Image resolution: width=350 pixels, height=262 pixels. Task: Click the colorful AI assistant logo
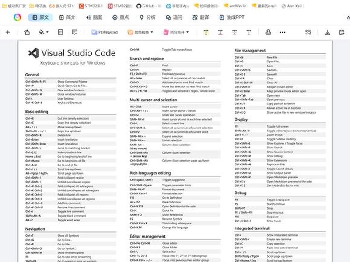click(17, 17)
